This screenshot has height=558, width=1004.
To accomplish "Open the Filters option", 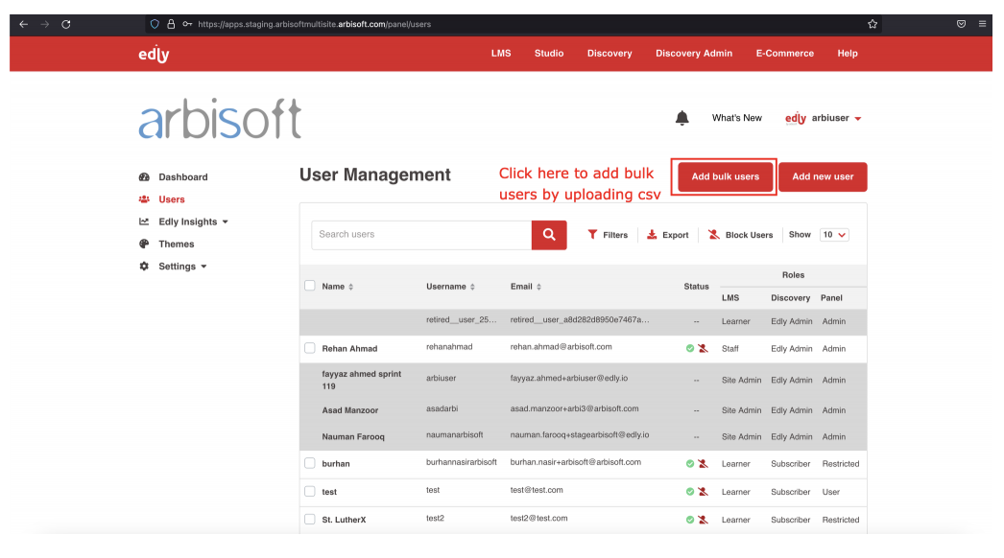I will click(608, 235).
